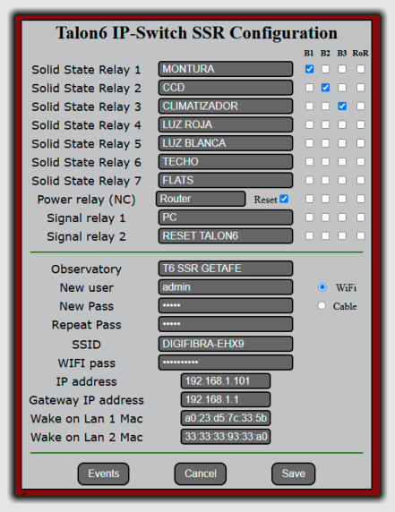This screenshot has height=512, width=395.
Task: Enable RoR for RESET TALON6 relay
Action: [x=361, y=235]
